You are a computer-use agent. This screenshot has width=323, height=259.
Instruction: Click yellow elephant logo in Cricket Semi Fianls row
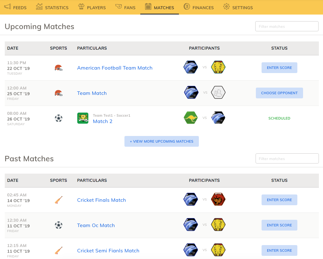pos(218,250)
